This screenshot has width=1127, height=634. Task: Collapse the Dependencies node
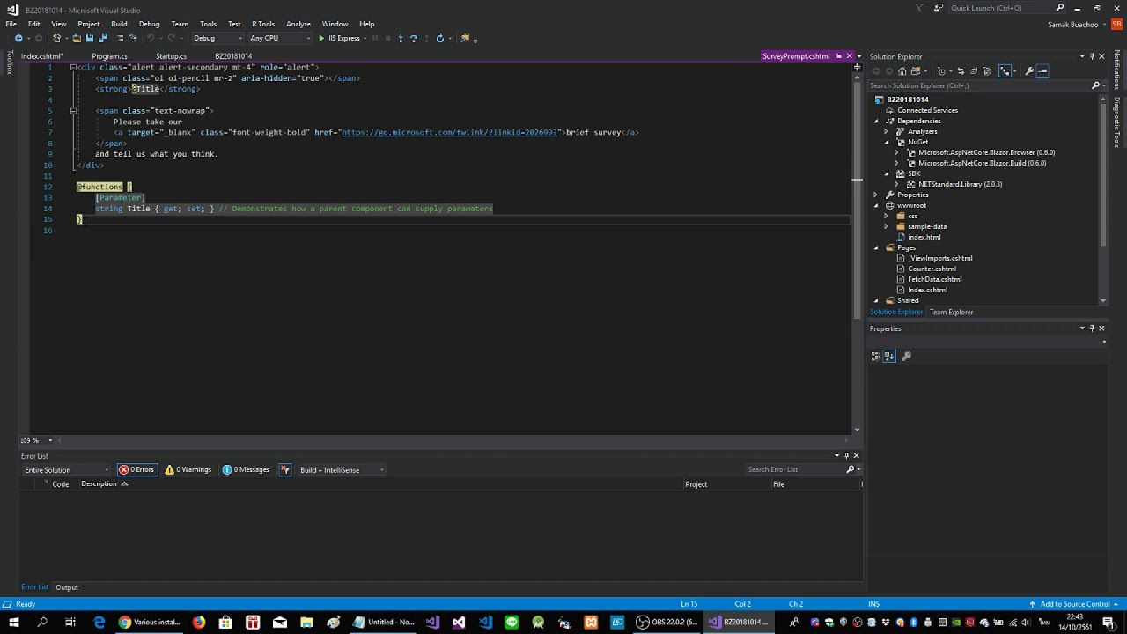tap(876, 121)
